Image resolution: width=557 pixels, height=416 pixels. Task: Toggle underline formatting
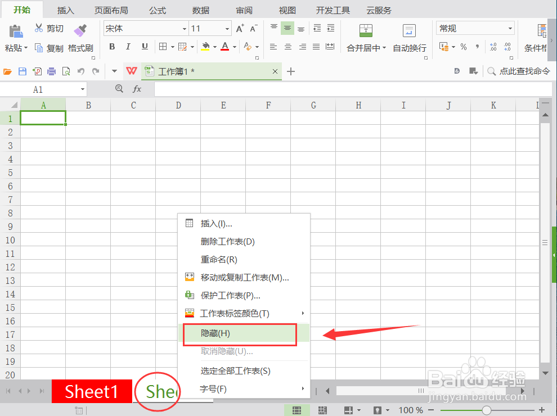[x=145, y=47]
